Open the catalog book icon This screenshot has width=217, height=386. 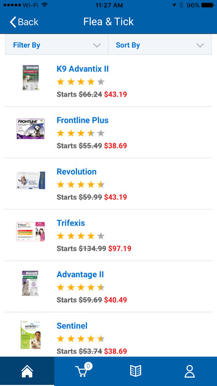click(136, 371)
